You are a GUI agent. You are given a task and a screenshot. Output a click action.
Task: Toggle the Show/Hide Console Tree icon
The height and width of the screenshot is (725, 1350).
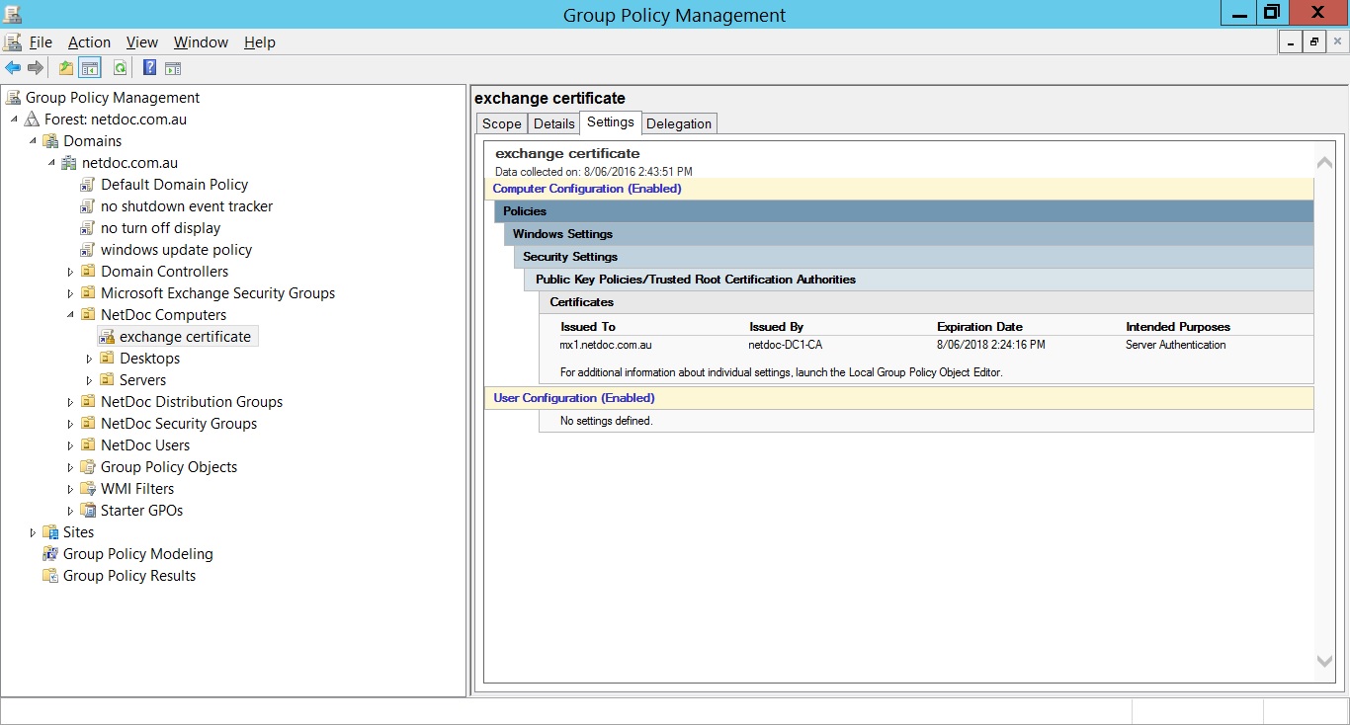coord(90,68)
